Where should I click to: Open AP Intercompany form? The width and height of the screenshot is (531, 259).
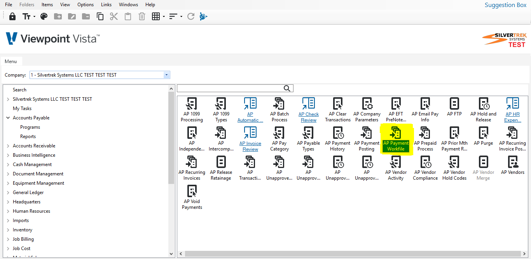(221, 139)
